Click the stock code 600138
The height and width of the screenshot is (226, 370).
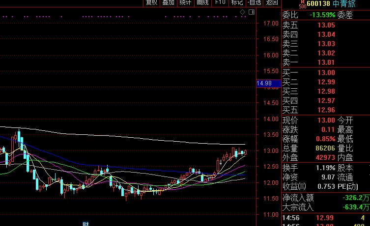coord(318,3)
